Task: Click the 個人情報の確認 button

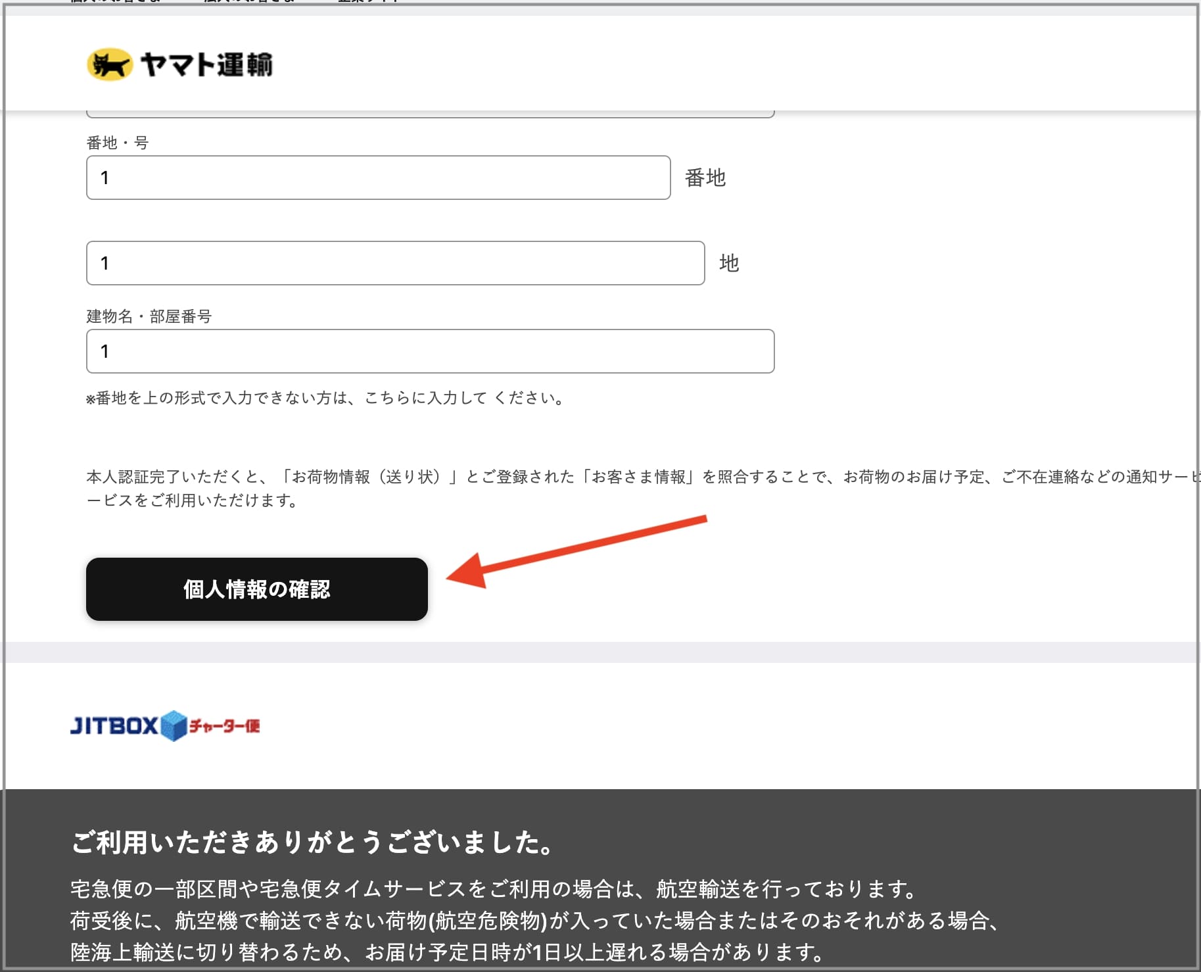Action: pos(256,589)
